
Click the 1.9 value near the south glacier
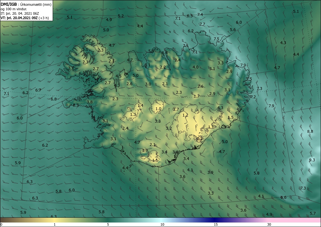(x=145, y=150)
